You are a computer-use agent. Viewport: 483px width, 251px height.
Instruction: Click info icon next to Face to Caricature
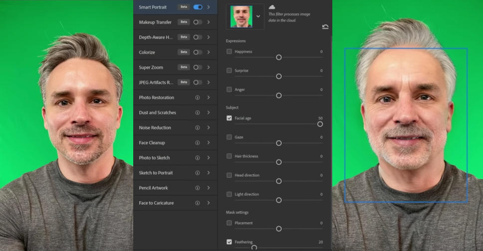(198, 203)
